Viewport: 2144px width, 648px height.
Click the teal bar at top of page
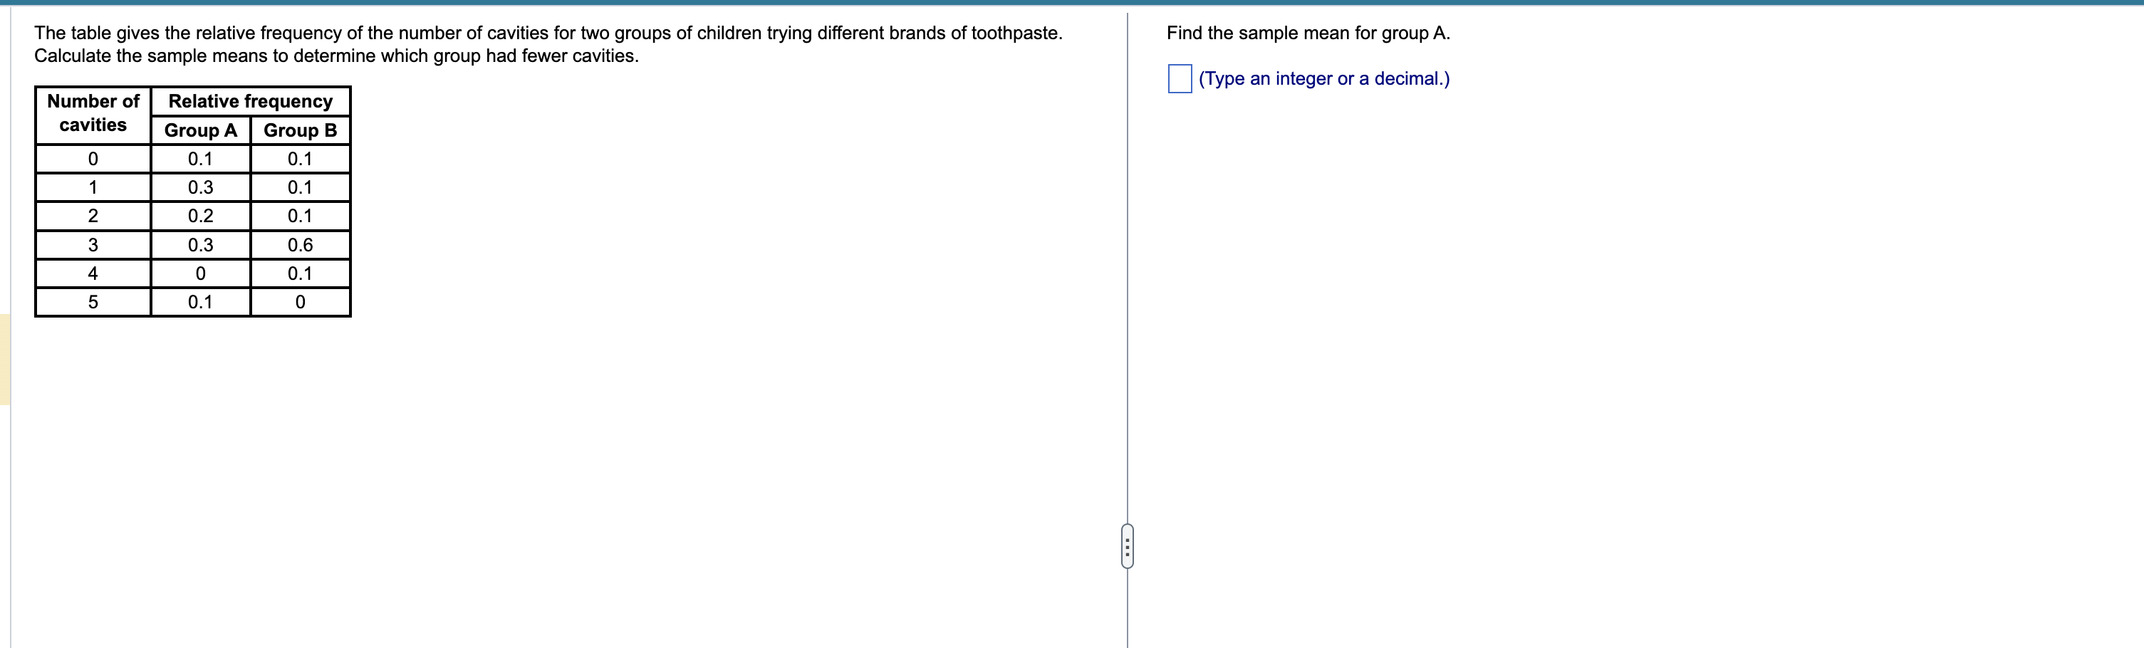click(x=1072, y=4)
